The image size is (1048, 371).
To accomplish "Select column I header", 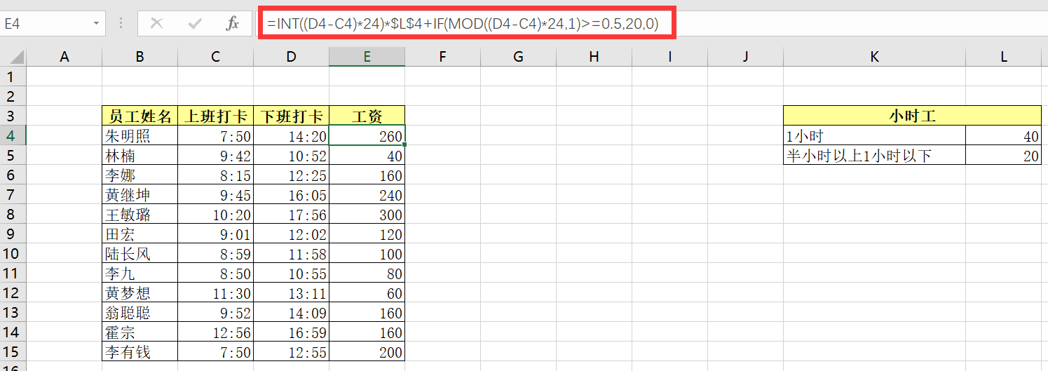I will coord(670,57).
